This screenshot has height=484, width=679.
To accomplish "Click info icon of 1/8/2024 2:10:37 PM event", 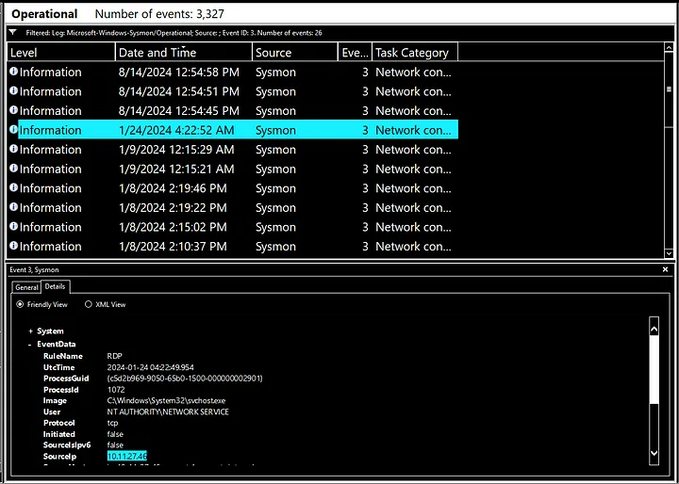I will coord(13,247).
